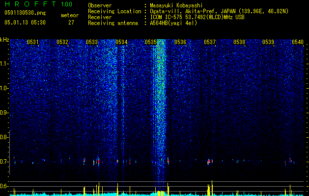Select the Ogata-vill. Akita-Pref. JAPAN location text

(219, 11)
